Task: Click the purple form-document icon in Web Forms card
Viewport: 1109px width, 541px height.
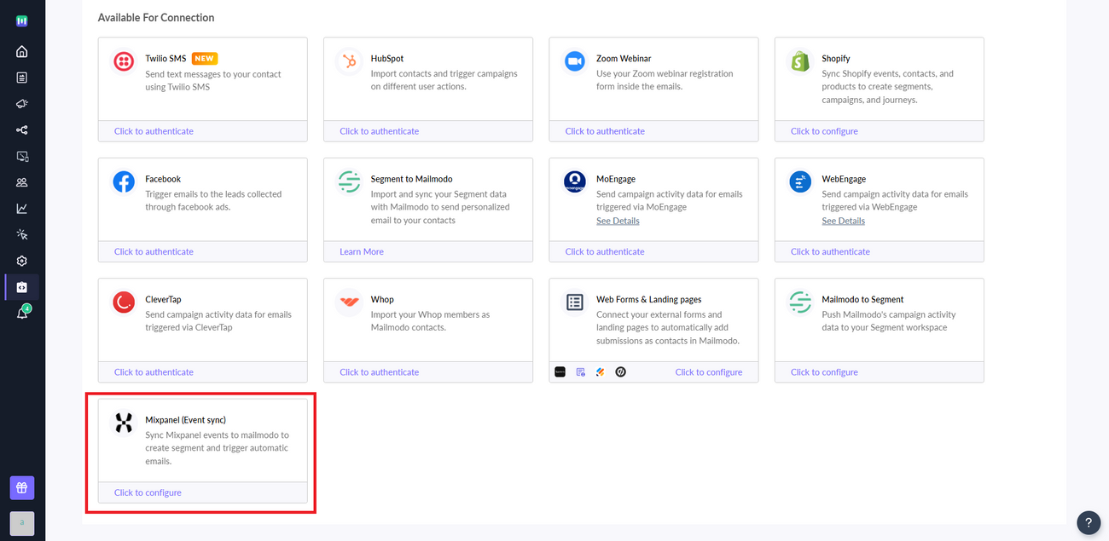Action: point(581,372)
